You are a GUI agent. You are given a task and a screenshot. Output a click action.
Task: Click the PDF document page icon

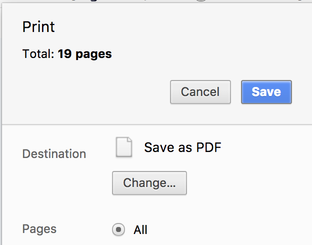click(x=124, y=147)
